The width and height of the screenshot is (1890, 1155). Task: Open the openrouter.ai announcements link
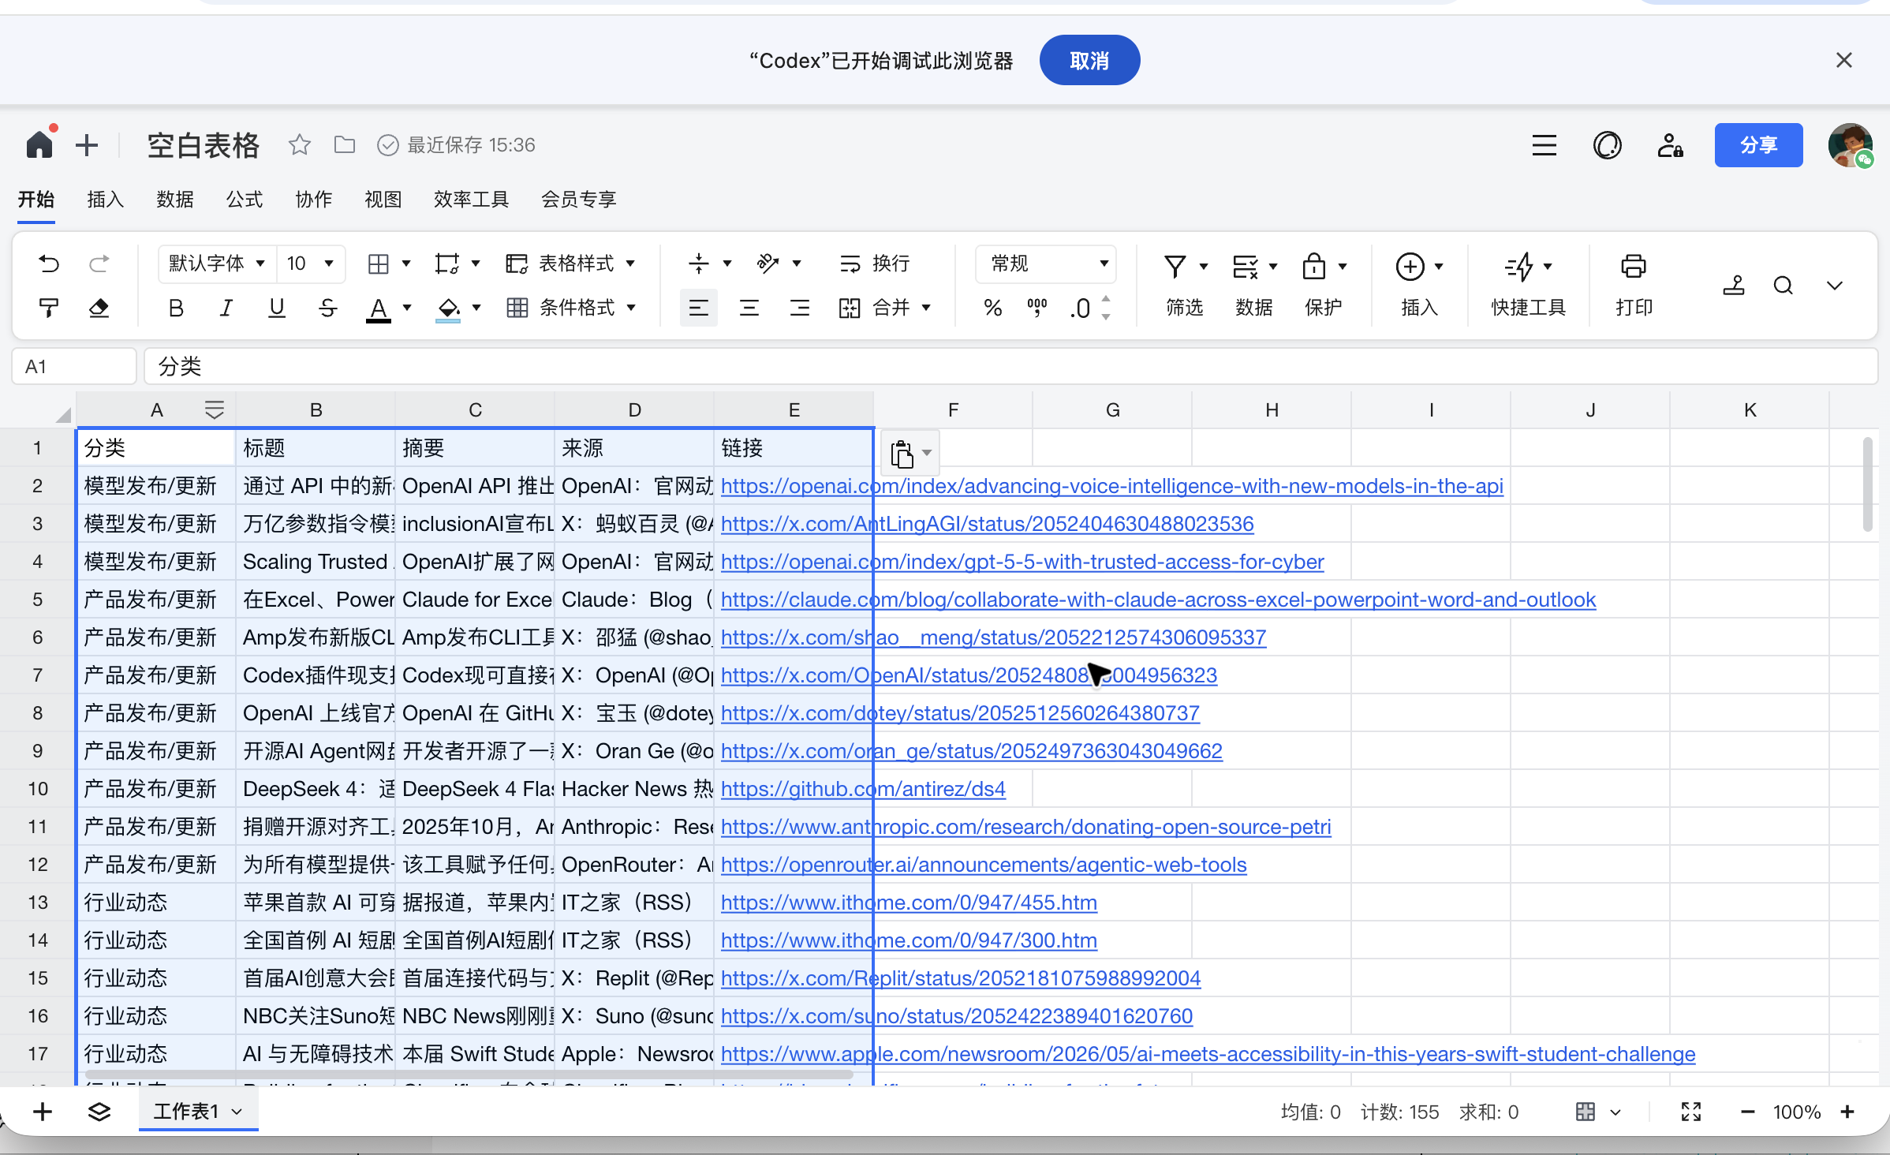[x=984, y=865]
